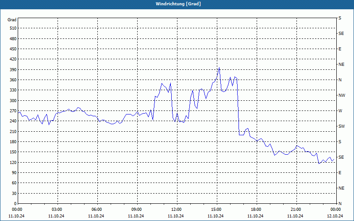Select the '210' y-axis value
This screenshot has width=354, height=221.
[13, 131]
